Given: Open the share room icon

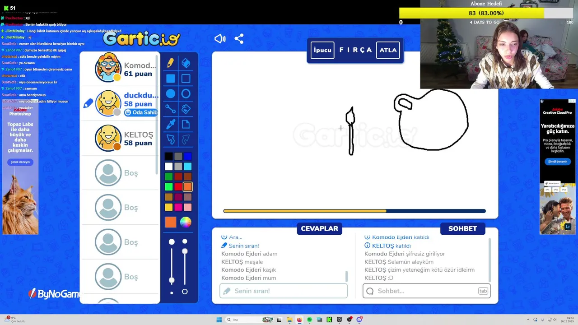Looking at the screenshot, I should coord(239,39).
